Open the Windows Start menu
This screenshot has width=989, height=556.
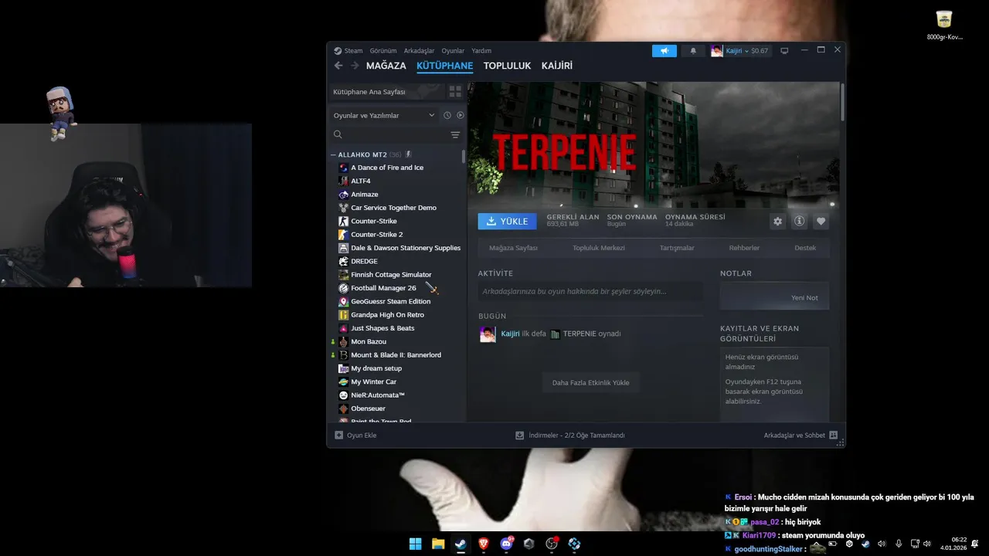click(x=416, y=544)
